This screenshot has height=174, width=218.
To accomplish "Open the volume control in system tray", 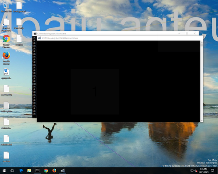I will click(196, 171).
